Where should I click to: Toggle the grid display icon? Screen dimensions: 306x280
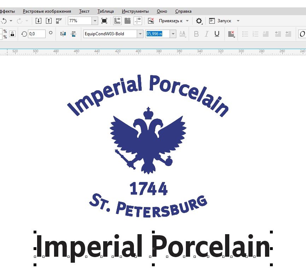pyautogui.click(x=128, y=21)
